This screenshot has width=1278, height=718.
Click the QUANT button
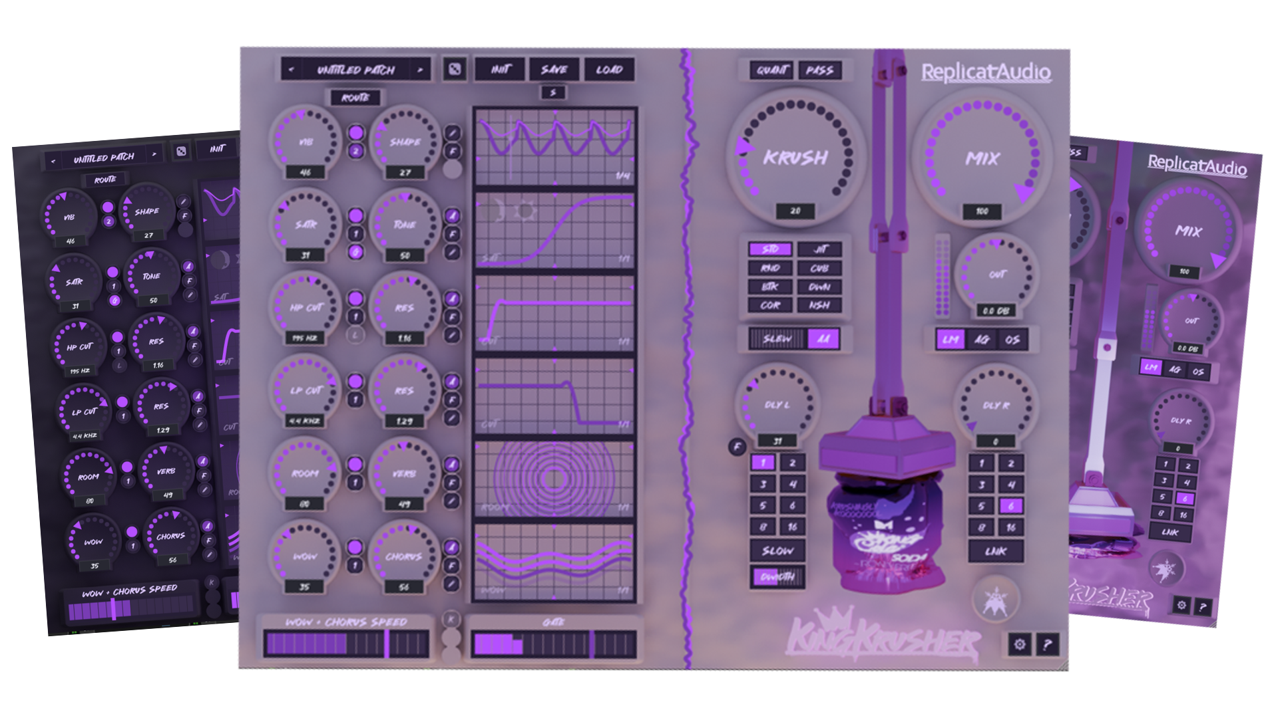(771, 70)
